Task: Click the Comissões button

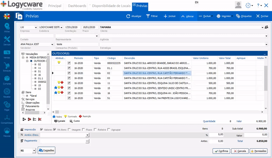Action: [x=47, y=150]
